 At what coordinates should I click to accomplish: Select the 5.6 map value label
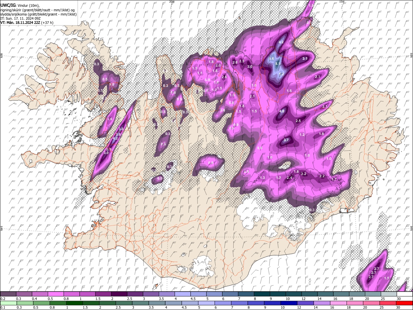271,58
